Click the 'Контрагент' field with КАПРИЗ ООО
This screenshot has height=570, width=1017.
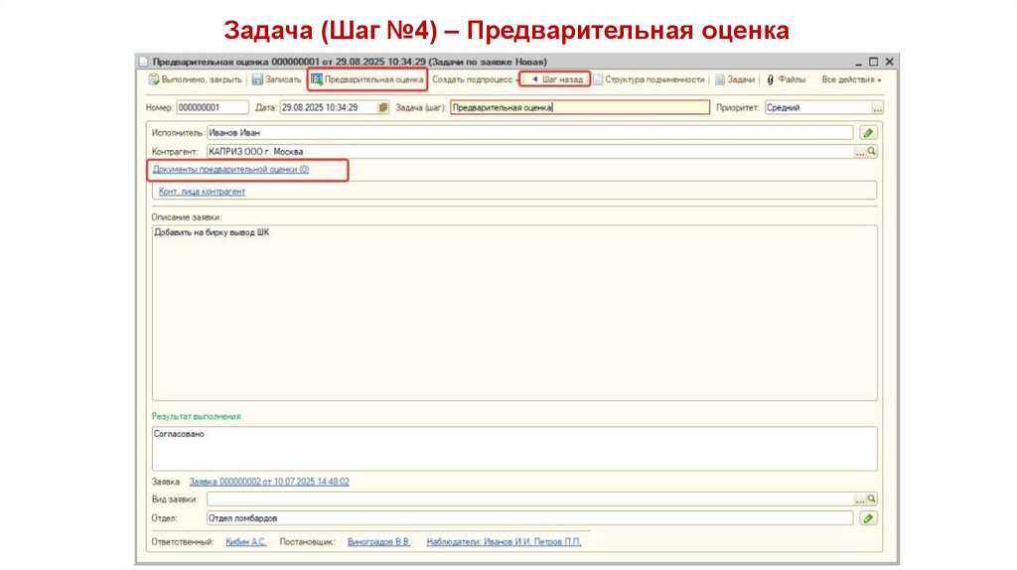530,152
